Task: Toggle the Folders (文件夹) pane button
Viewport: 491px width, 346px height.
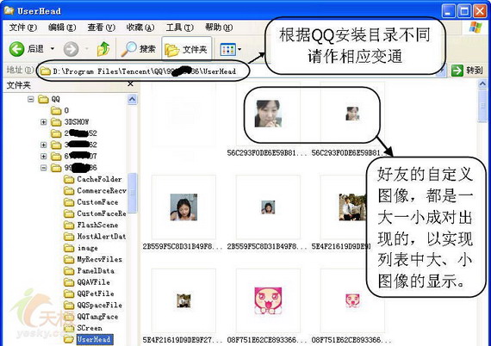Action: pos(186,49)
